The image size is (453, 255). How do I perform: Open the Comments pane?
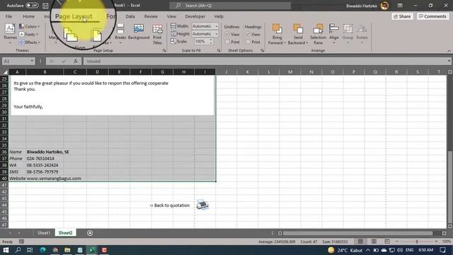point(432,16)
